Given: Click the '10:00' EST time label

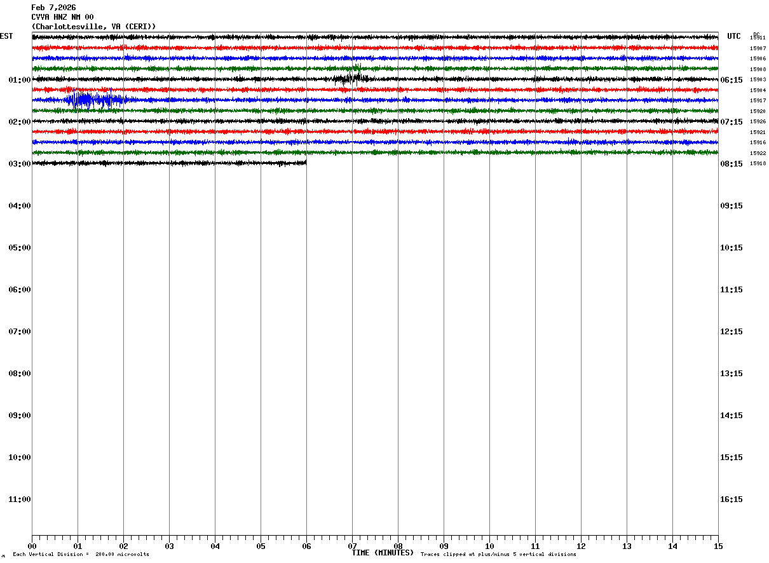Looking at the screenshot, I should pyautogui.click(x=20, y=458).
